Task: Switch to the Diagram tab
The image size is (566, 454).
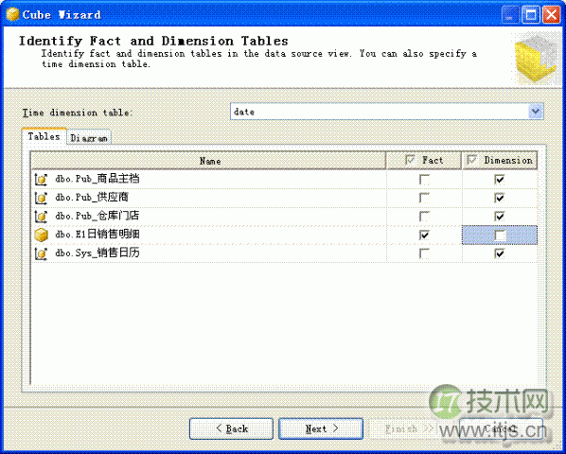Action: (89, 137)
